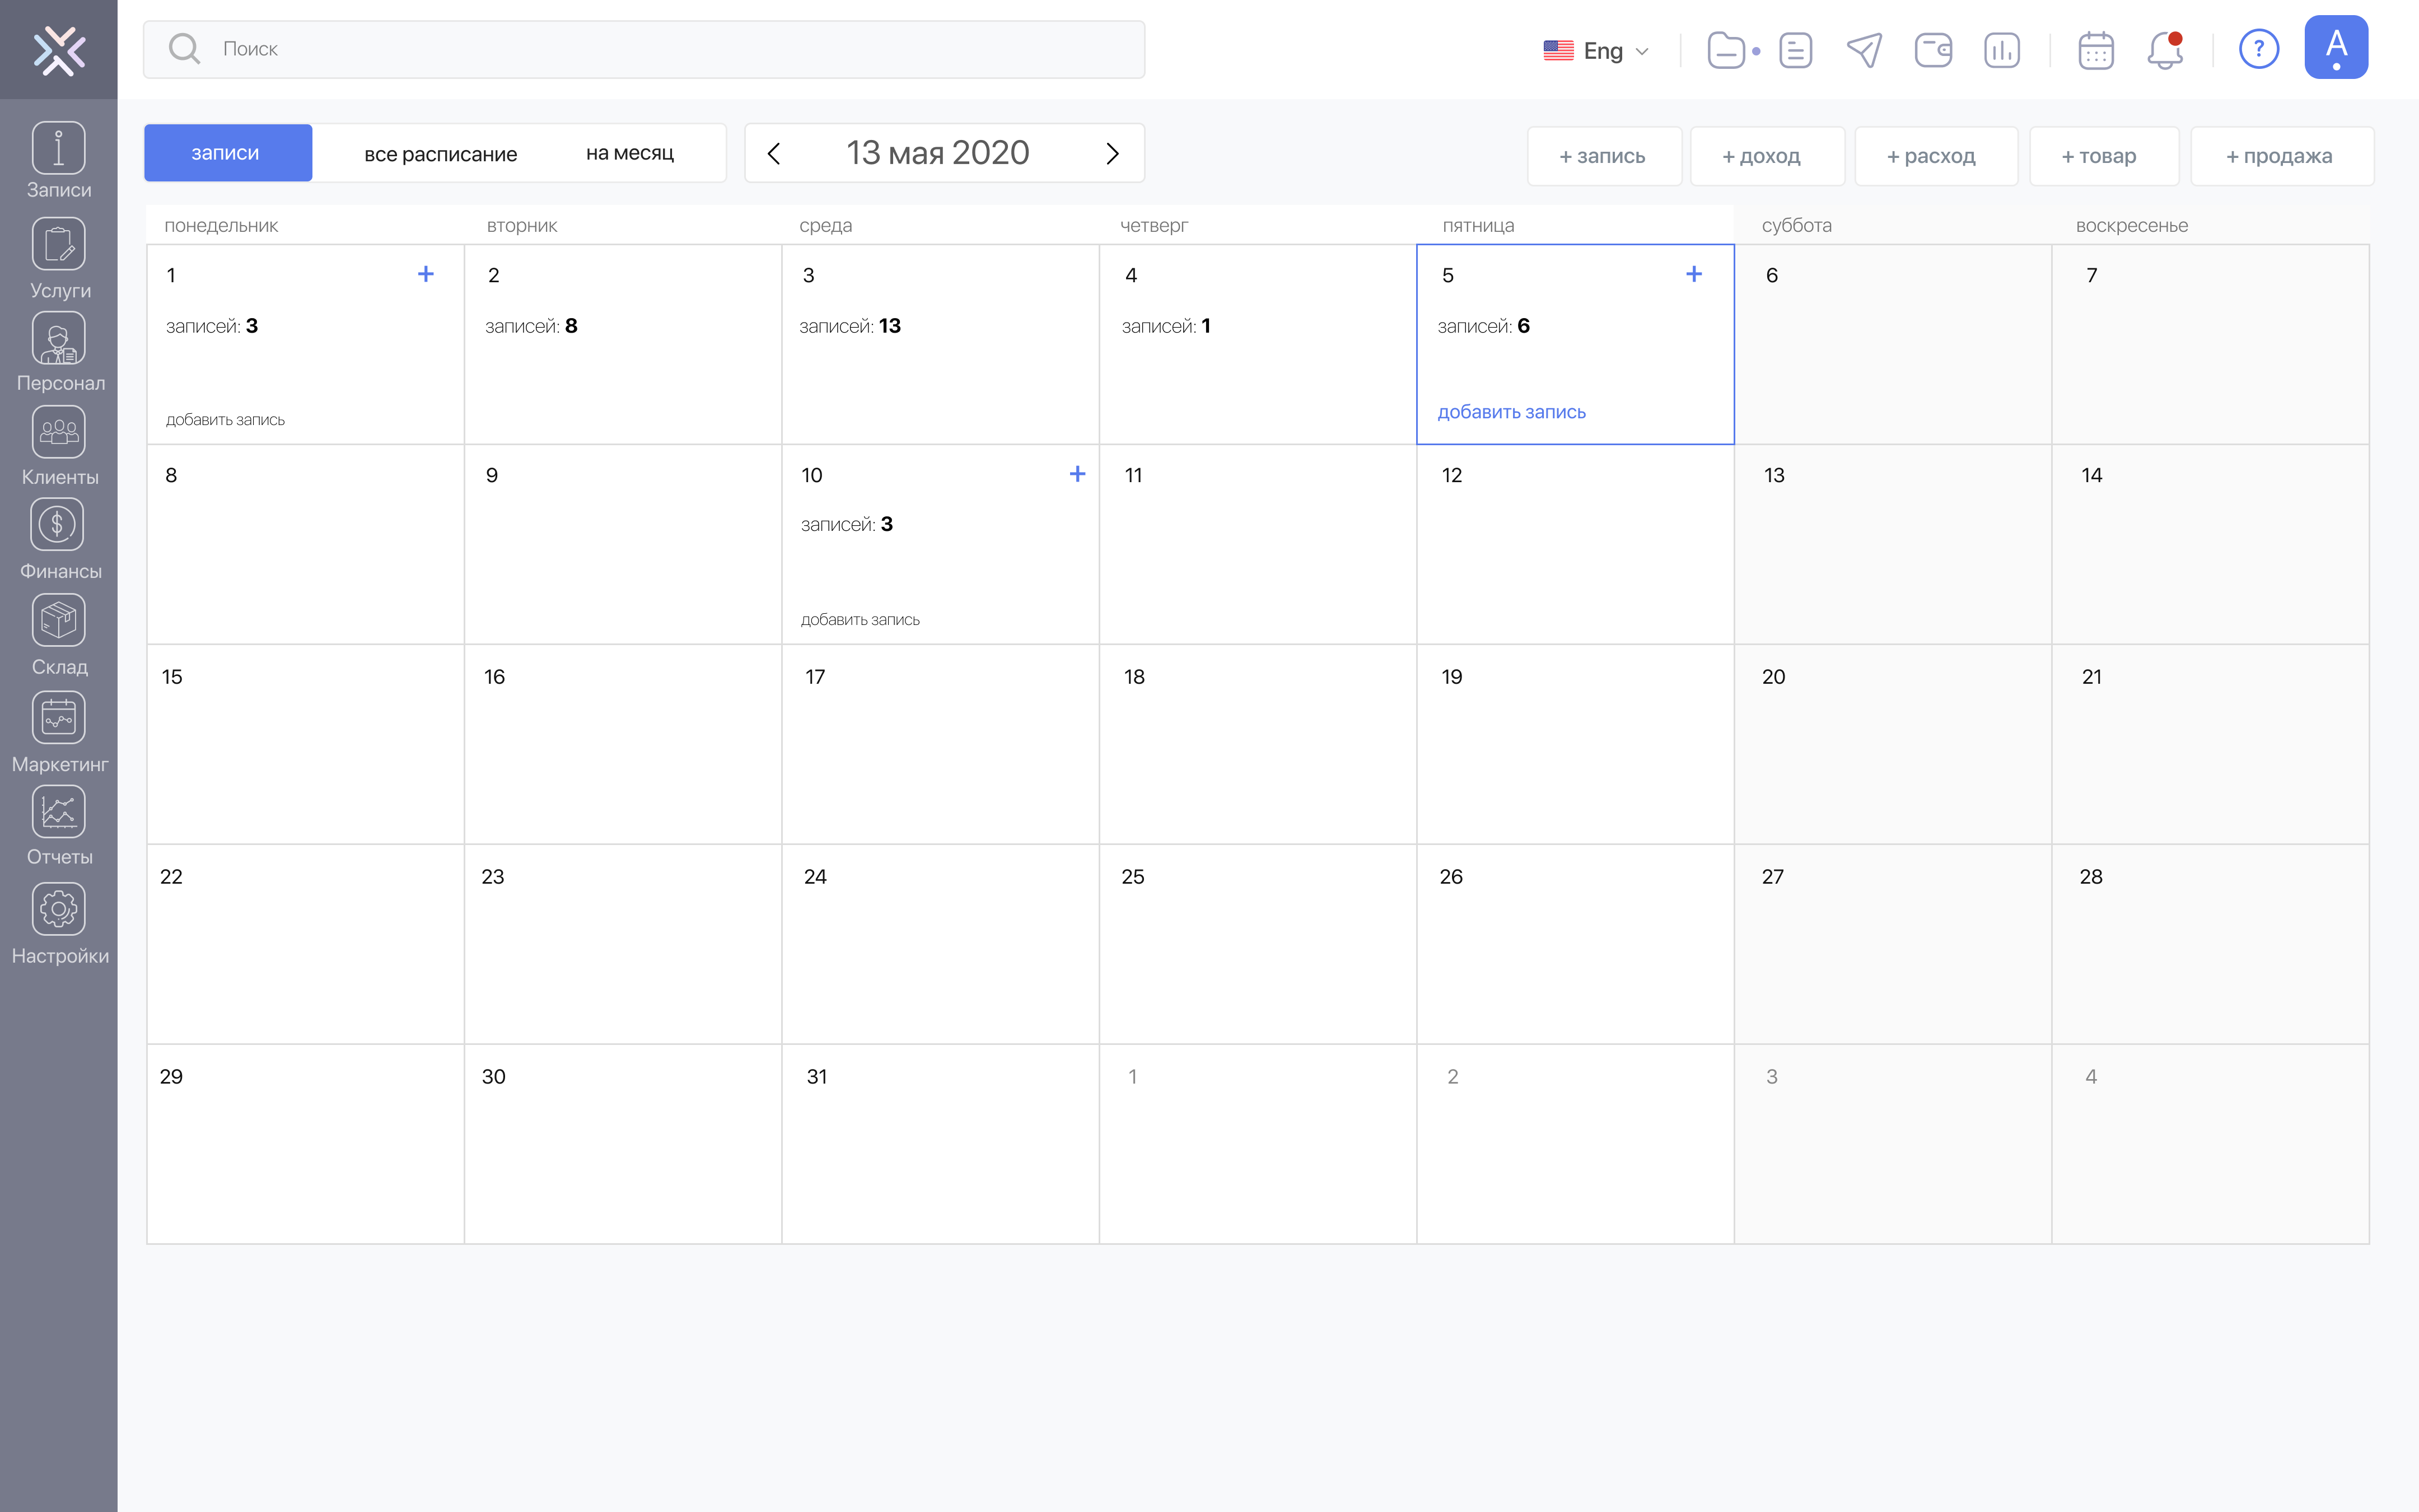Click добавить запись link on day 5
2419x1512 pixels.
click(x=1511, y=412)
